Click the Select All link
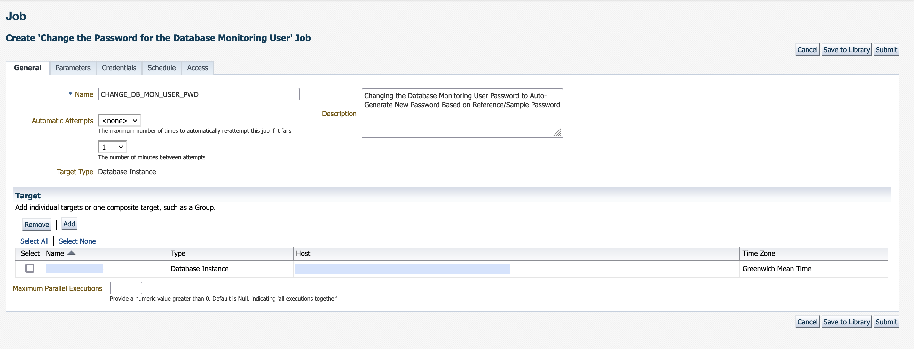Viewport: 914px width, 349px height. coord(35,241)
